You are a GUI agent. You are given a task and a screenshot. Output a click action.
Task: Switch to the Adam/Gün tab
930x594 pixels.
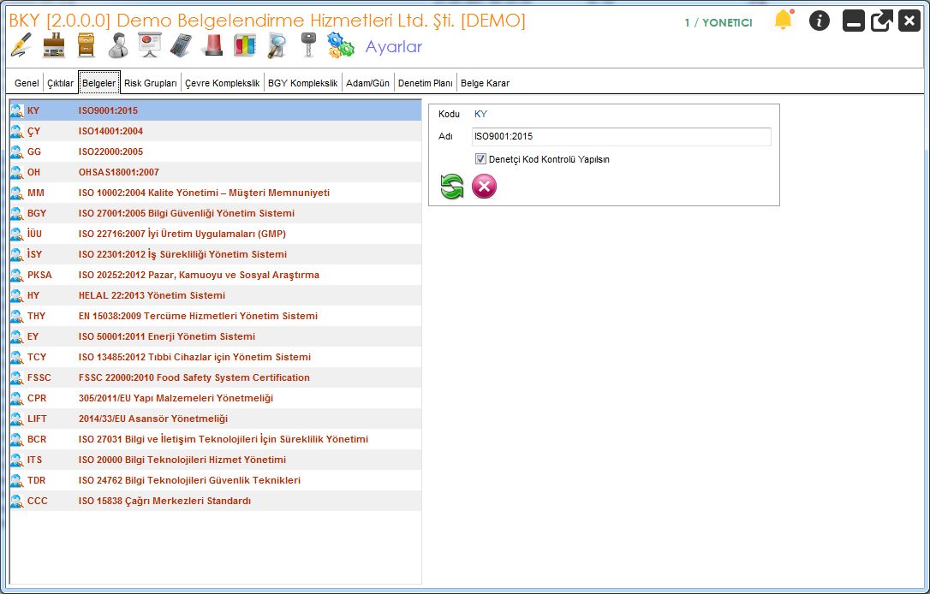tap(367, 83)
